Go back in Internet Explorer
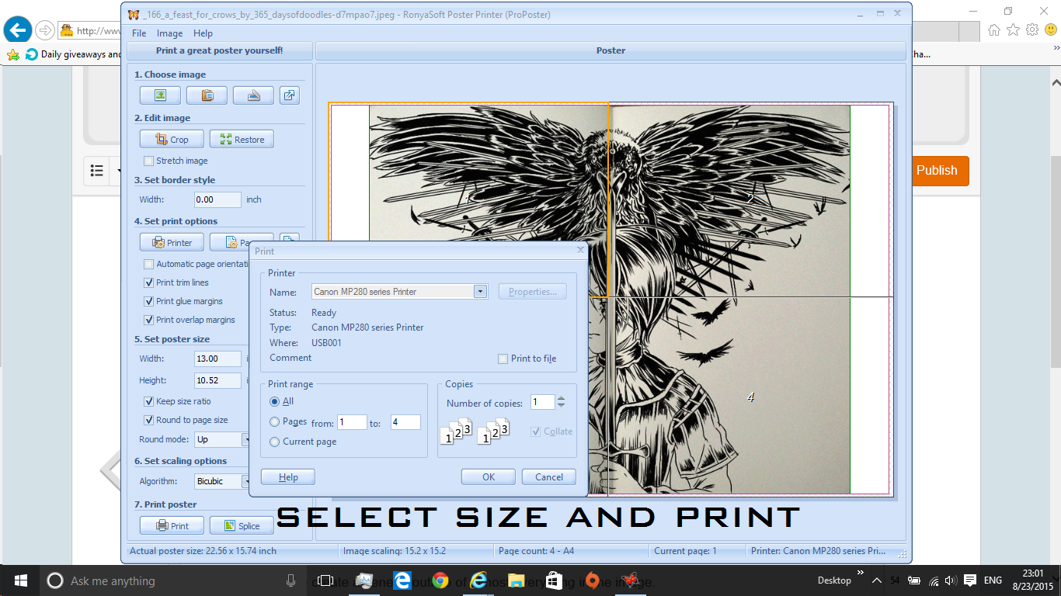 (17, 30)
